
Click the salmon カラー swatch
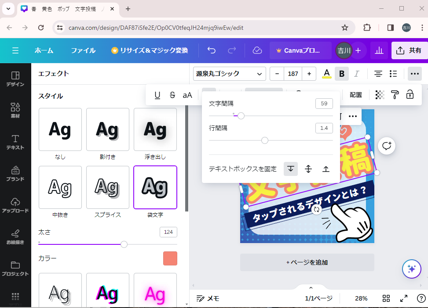170,258
